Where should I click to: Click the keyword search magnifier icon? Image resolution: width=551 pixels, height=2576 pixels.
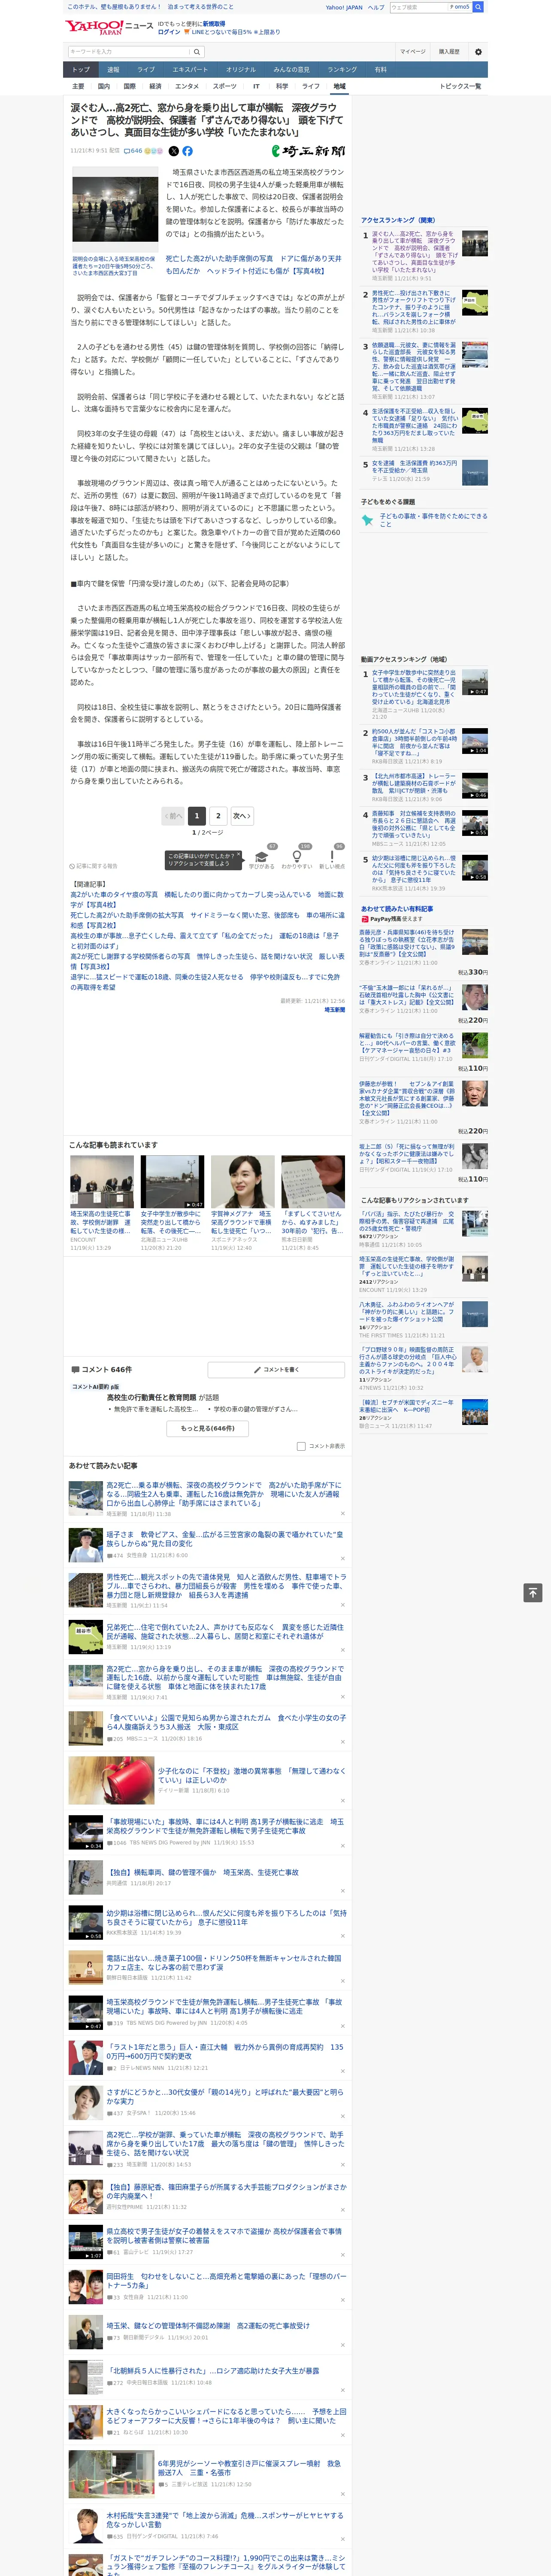click(x=197, y=51)
